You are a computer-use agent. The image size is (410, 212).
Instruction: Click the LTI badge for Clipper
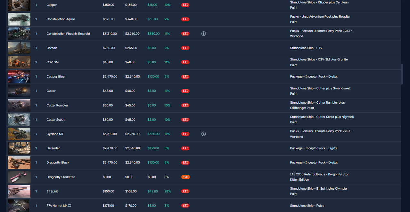pos(185,5)
